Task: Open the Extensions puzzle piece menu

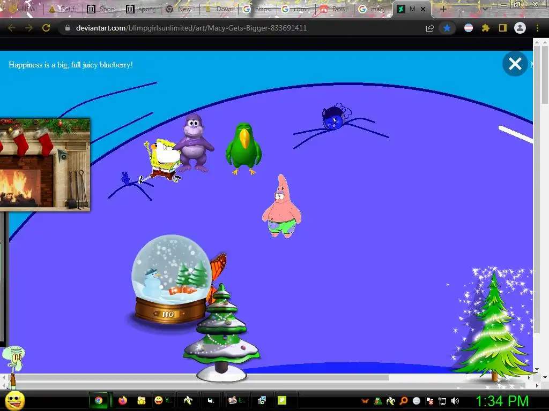Action: pos(486,28)
